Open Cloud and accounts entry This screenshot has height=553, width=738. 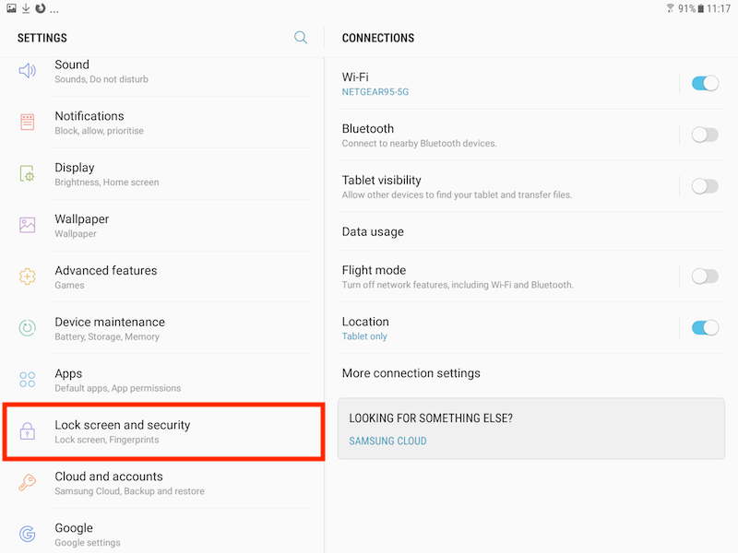pyautogui.click(x=162, y=483)
